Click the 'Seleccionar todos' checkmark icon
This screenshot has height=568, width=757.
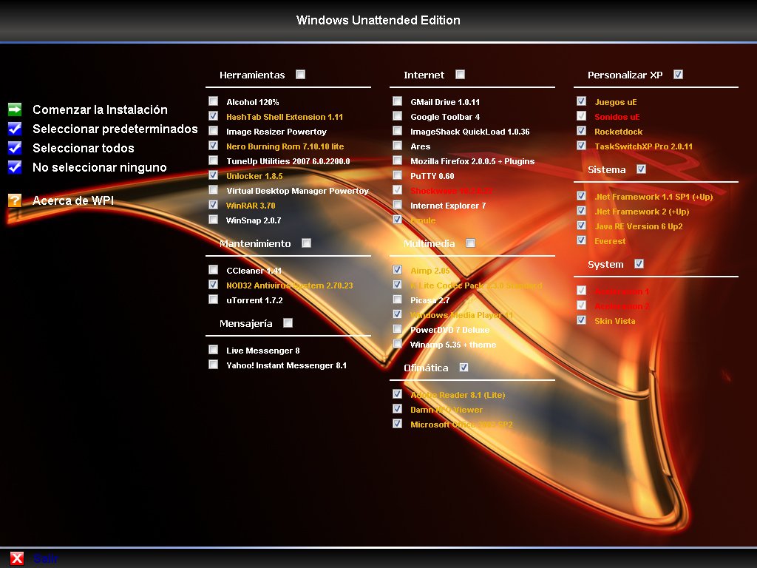(14, 148)
